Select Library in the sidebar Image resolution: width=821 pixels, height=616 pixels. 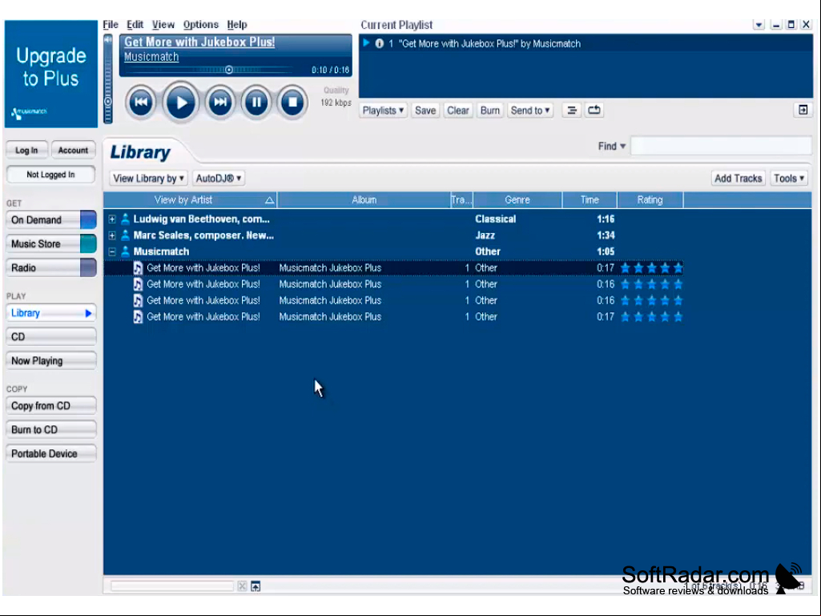[50, 313]
